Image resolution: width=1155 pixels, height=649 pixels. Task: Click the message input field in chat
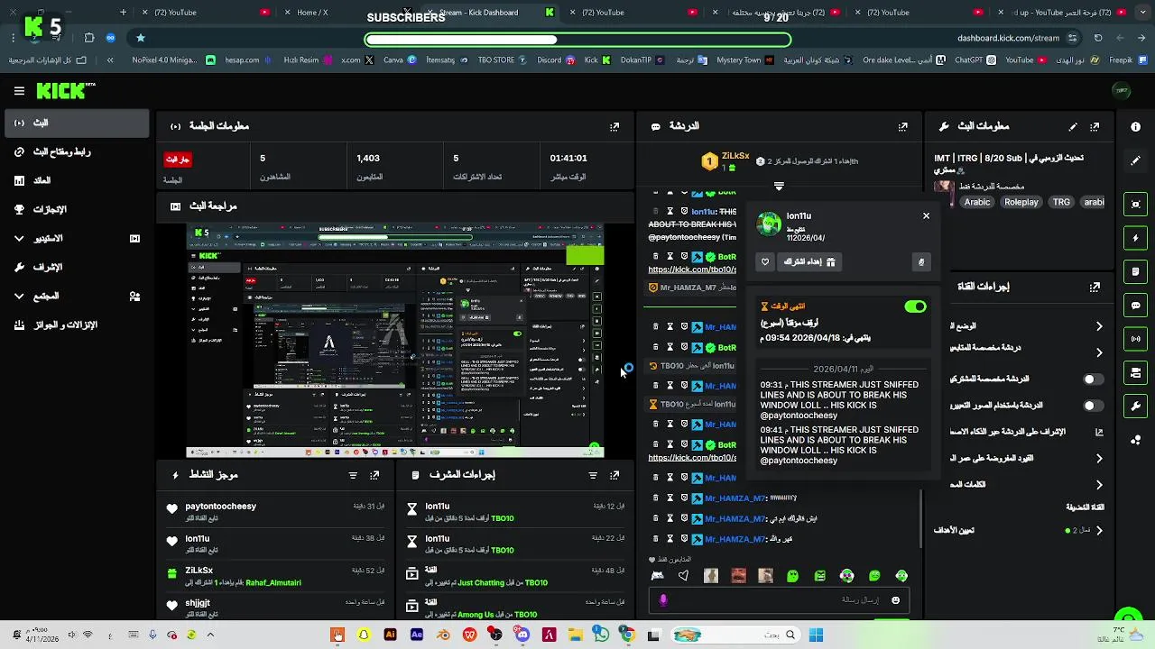coord(778,600)
